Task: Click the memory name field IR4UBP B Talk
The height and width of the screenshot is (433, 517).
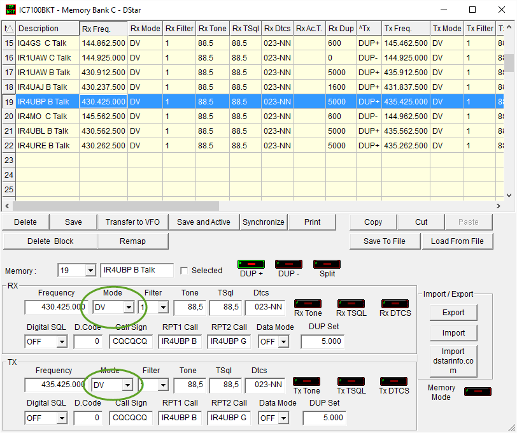Action: point(137,270)
